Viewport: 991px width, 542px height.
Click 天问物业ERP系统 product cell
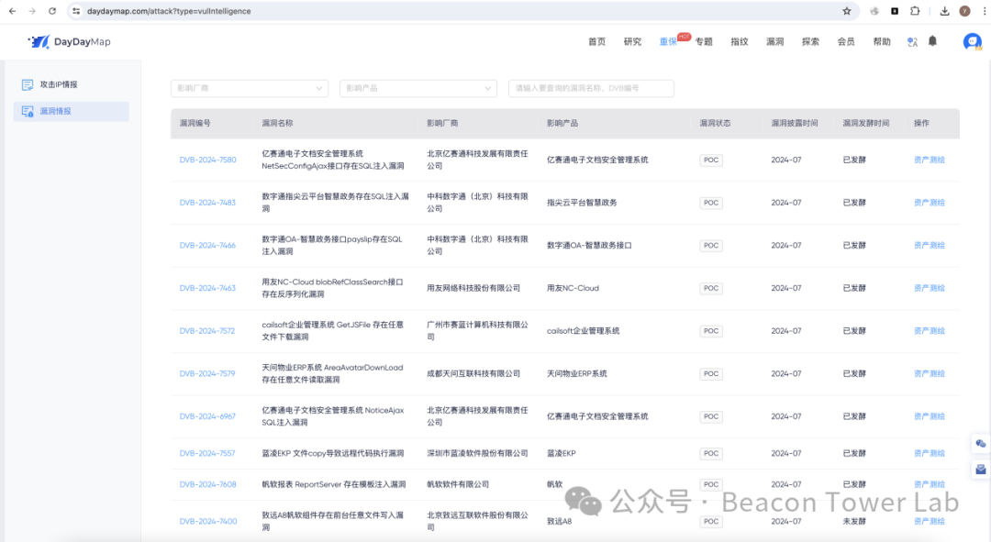[x=577, y=374]
